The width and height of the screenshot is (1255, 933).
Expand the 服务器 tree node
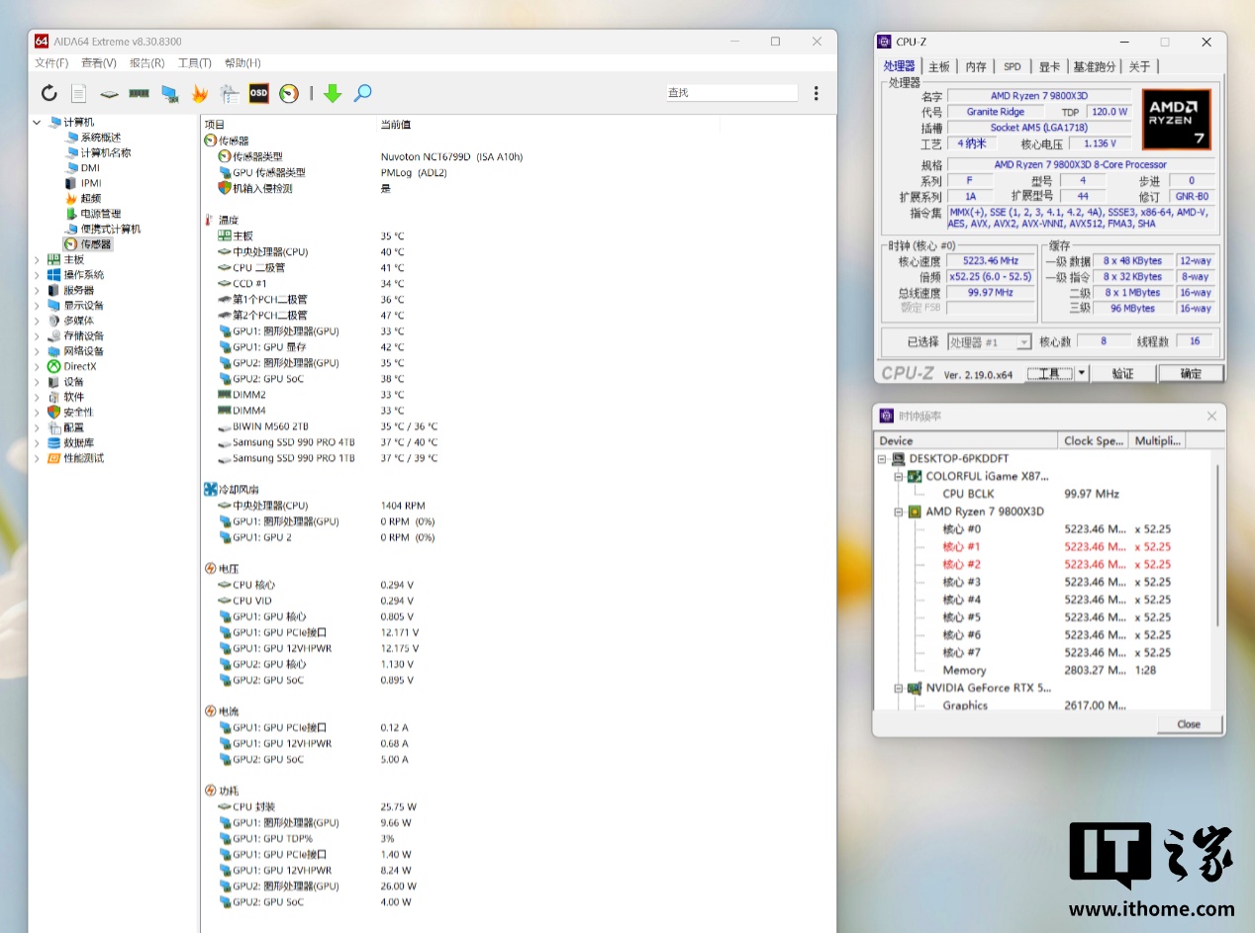38,290
